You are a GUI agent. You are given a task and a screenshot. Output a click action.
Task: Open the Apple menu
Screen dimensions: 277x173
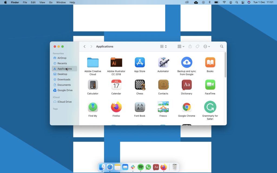click(5, 2)
